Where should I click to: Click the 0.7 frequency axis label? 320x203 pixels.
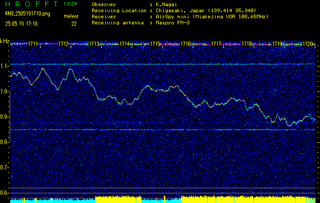coord(4,167)
